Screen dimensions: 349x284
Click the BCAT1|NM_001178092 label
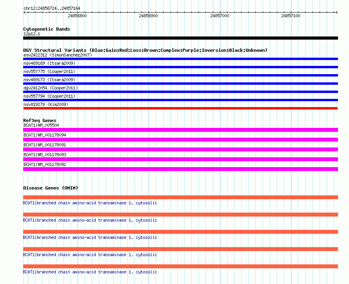click(x=45, y=164)
